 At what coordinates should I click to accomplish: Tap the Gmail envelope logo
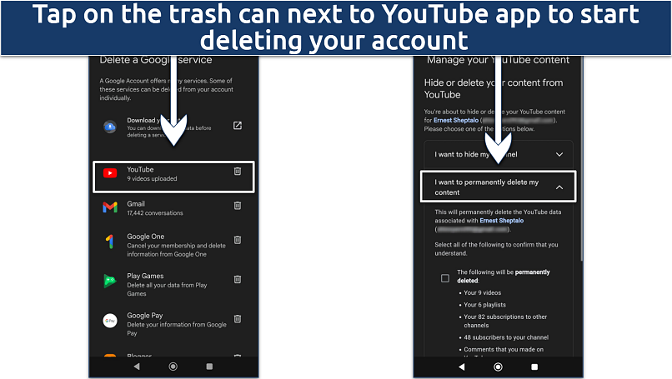[x=110, y=207]
